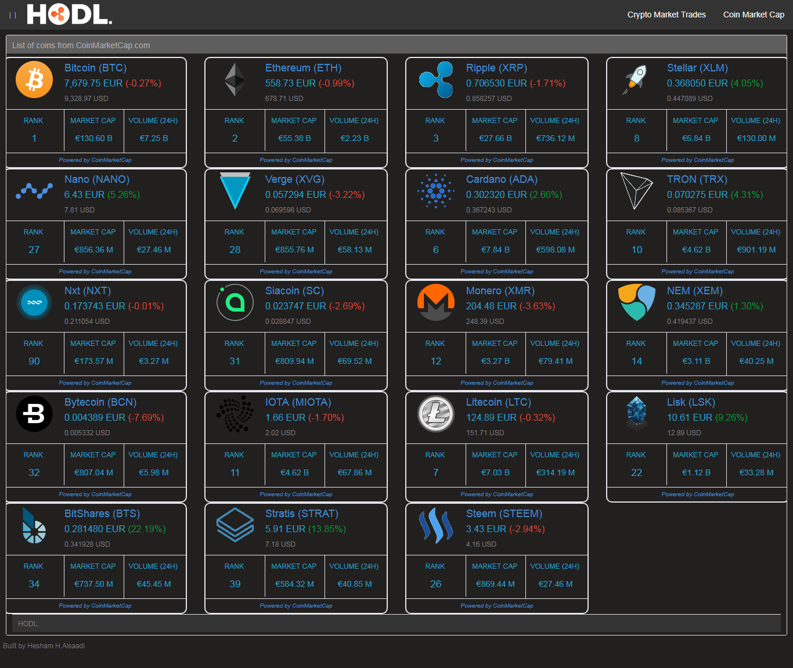Screen dimensions: 793x668
Task: Open the Nxt (NXT) title link
Action: pos(88,291)
